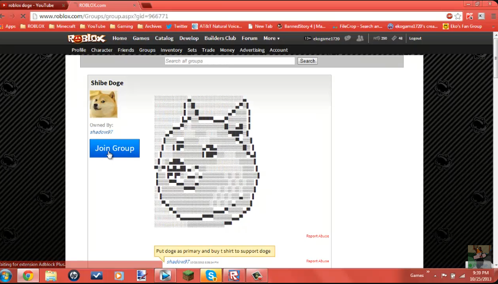The width and height of the screenshot is (498, 284).
Task: Open the messages chat bubble icon
Action: pos(348,38)
